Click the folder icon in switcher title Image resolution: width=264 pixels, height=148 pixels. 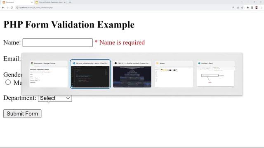tap(158, 63)
